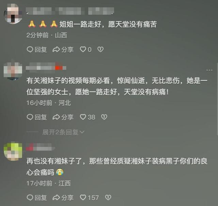Click broken heart beside 157 likes
Image resolution: width=218 pixels, height=206 pixels.
[x=108, y=198]
